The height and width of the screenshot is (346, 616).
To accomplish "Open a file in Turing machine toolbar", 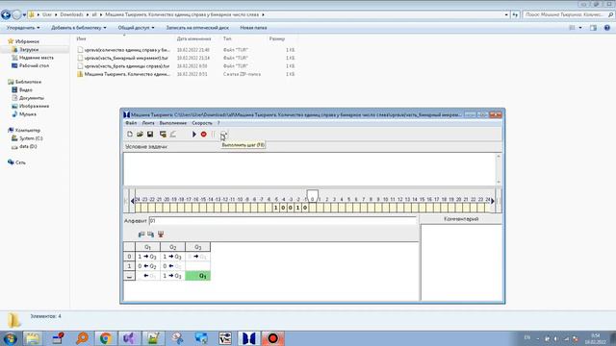I will point(140,135).
